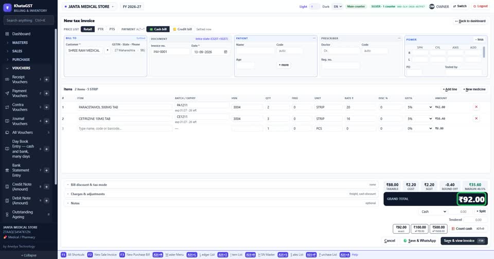Image resolution: width=494 pixels, height=259 pixels.
Task: Click the Day Book Entry book icon
Action: [7, 149]
